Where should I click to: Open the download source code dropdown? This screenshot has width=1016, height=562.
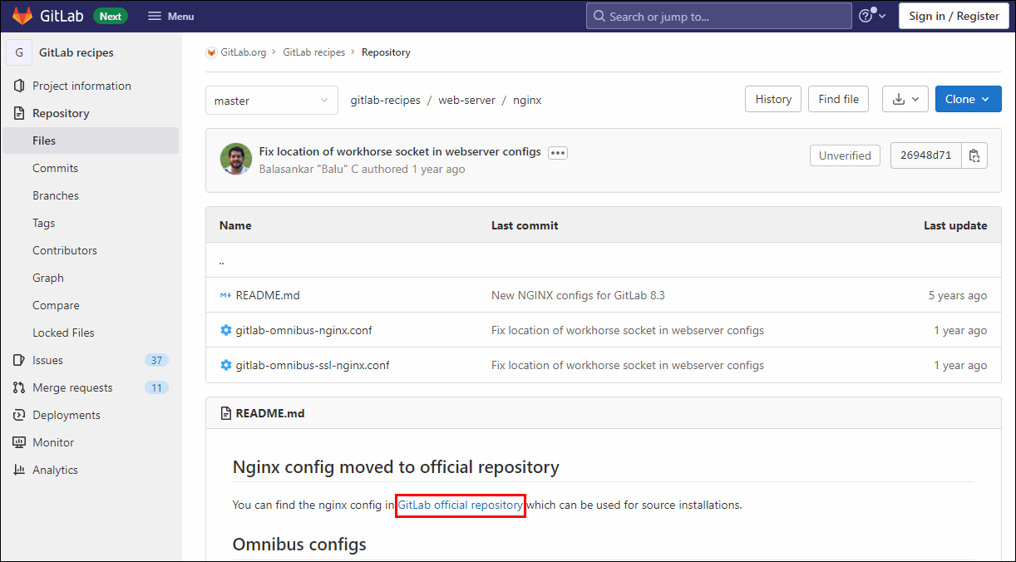(x=905, y=99)
